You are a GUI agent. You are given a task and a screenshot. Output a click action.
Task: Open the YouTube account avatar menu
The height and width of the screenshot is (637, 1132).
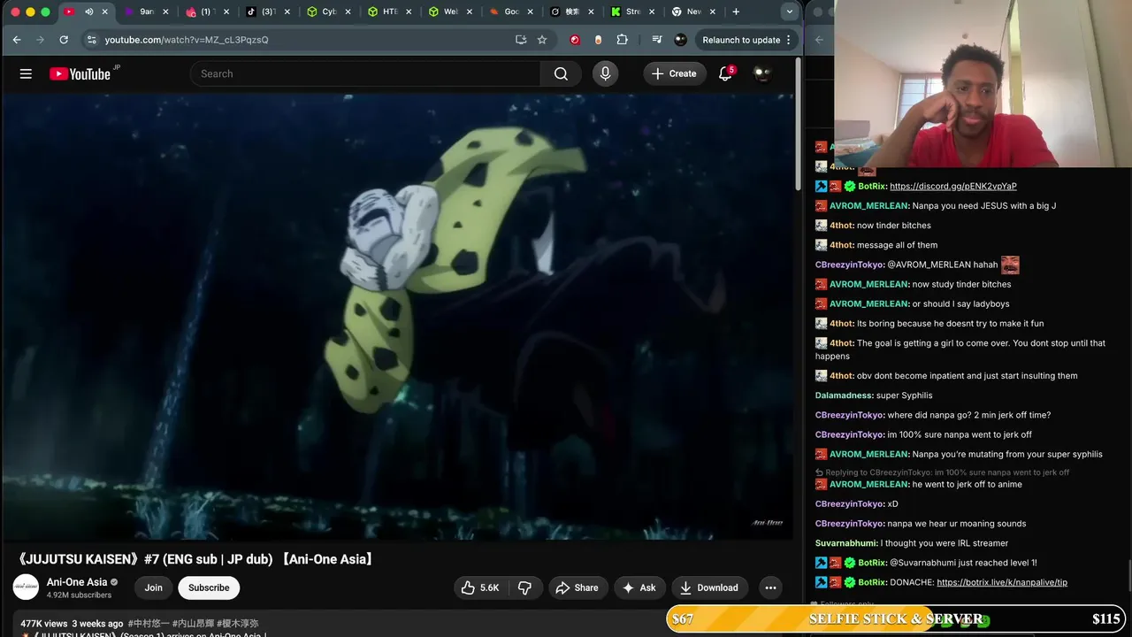pos(762,74)
